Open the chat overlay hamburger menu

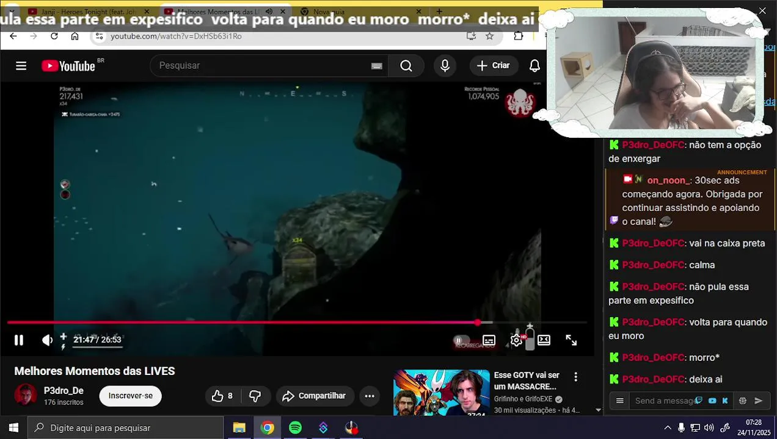click(x=620, y=401)
